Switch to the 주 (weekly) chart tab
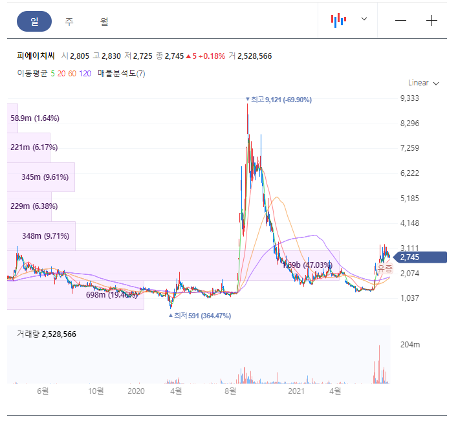This screenshot has height=425, width=458. (69, 21)
